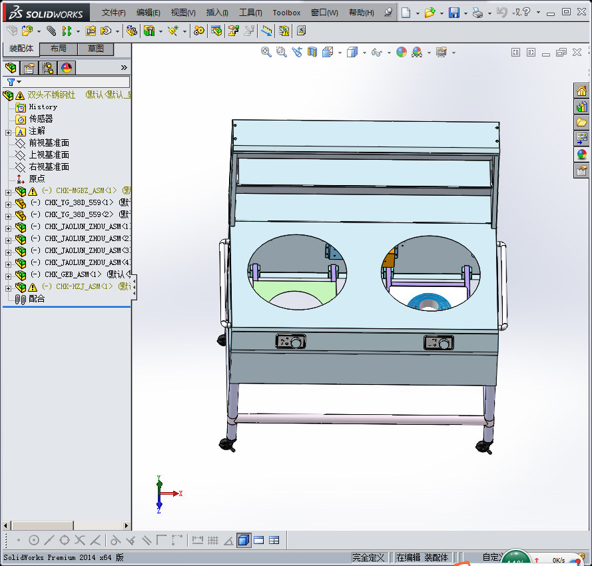592x566 pixels.
Task: Toggle the sketch grid display button
Action: point(213,540)
